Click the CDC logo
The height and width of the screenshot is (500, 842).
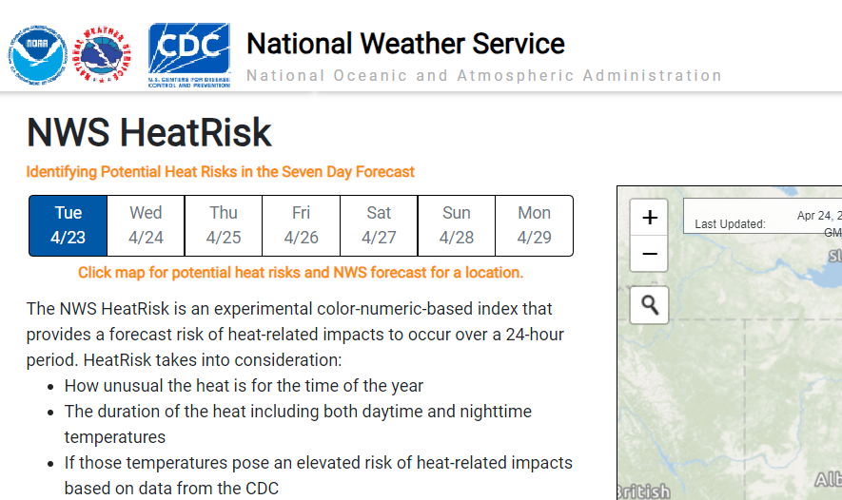click(189, 55)
